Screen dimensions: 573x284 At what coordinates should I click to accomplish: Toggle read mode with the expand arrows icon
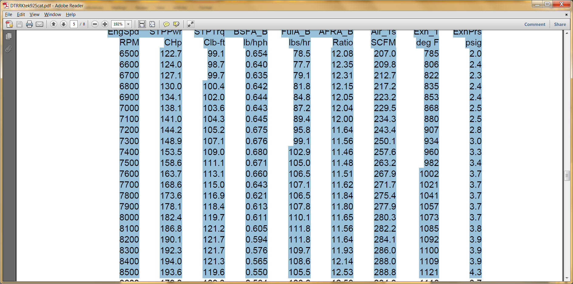[190, 24]
